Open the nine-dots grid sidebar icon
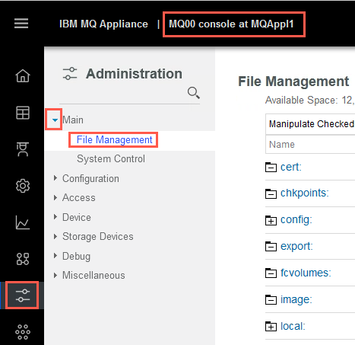 coord(23,332)
